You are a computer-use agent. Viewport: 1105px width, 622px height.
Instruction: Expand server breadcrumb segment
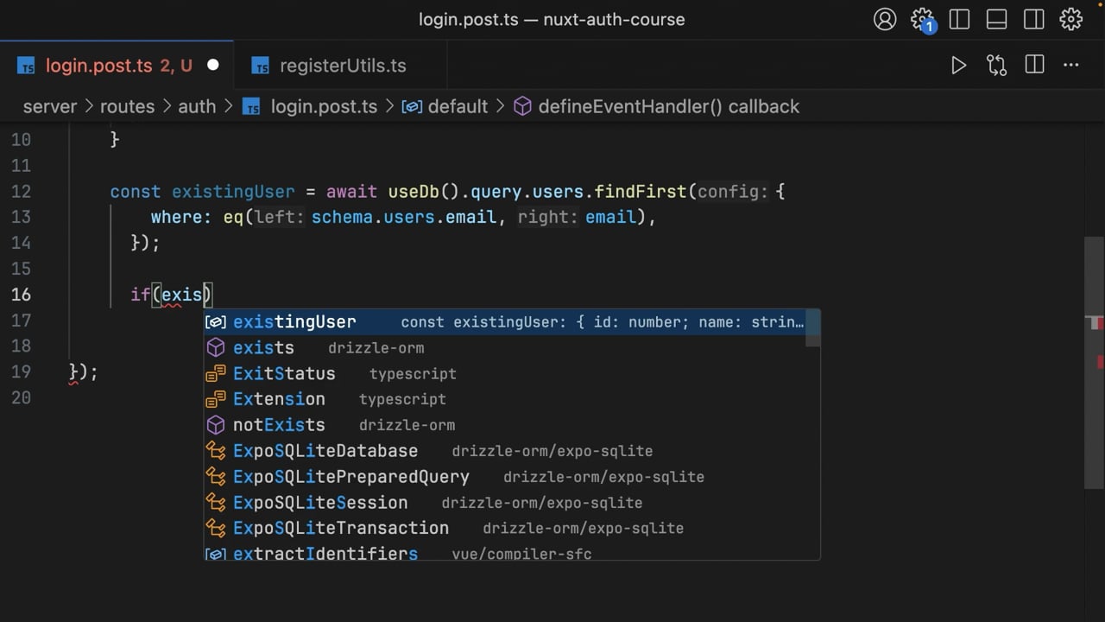(x=50, y=106)
